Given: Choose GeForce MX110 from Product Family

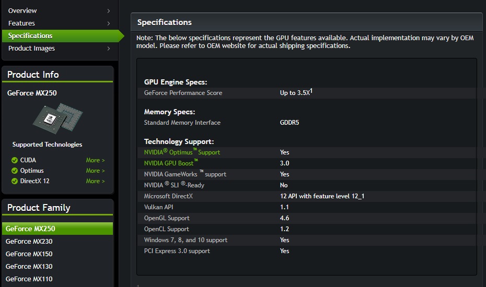Looking at the screenshot, I should coord(29,279).
